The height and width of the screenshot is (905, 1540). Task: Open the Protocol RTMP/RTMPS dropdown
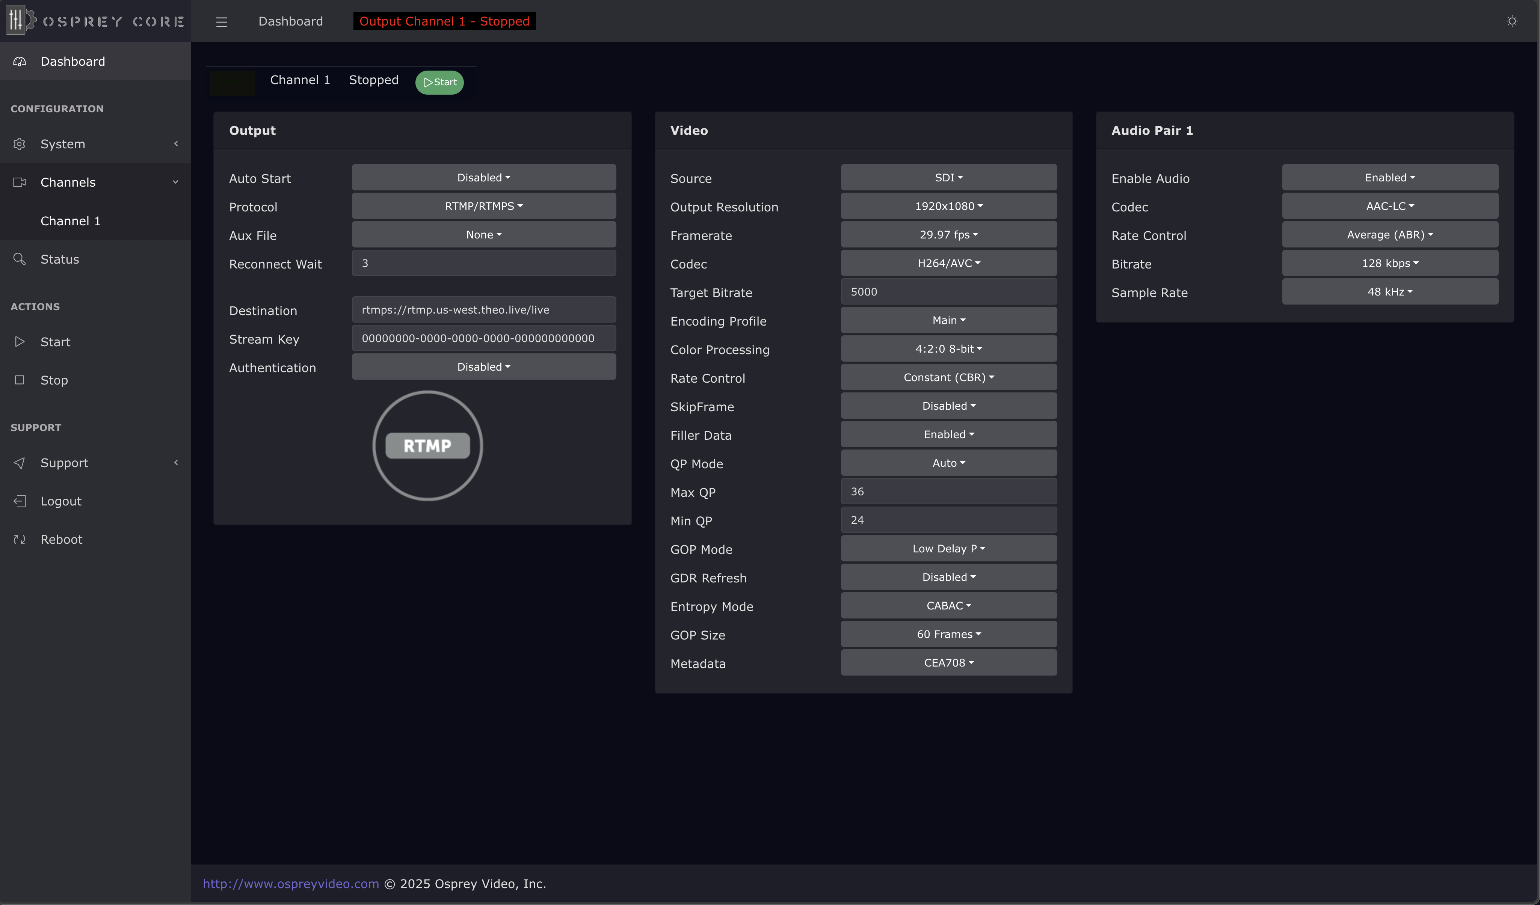tap(483, 207)
